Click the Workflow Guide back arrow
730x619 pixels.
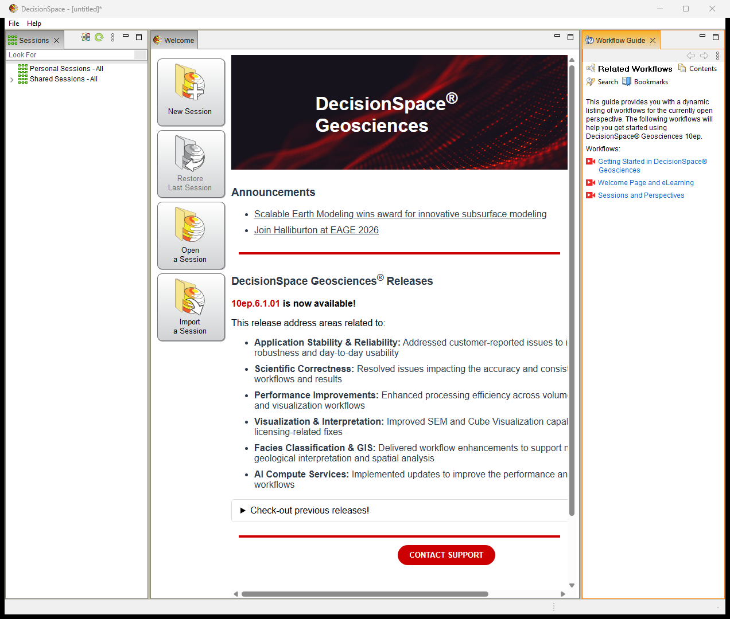(x=691, y=56)
